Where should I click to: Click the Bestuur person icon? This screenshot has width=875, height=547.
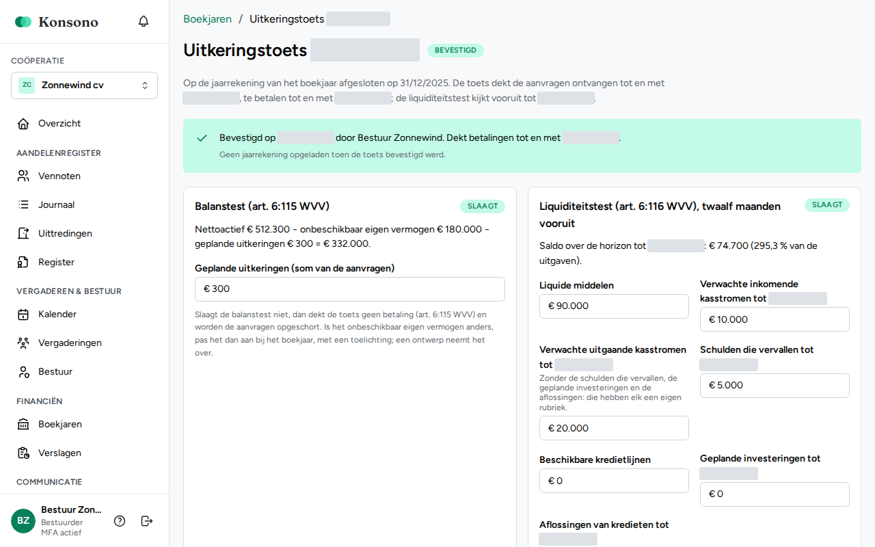[23, 372]
